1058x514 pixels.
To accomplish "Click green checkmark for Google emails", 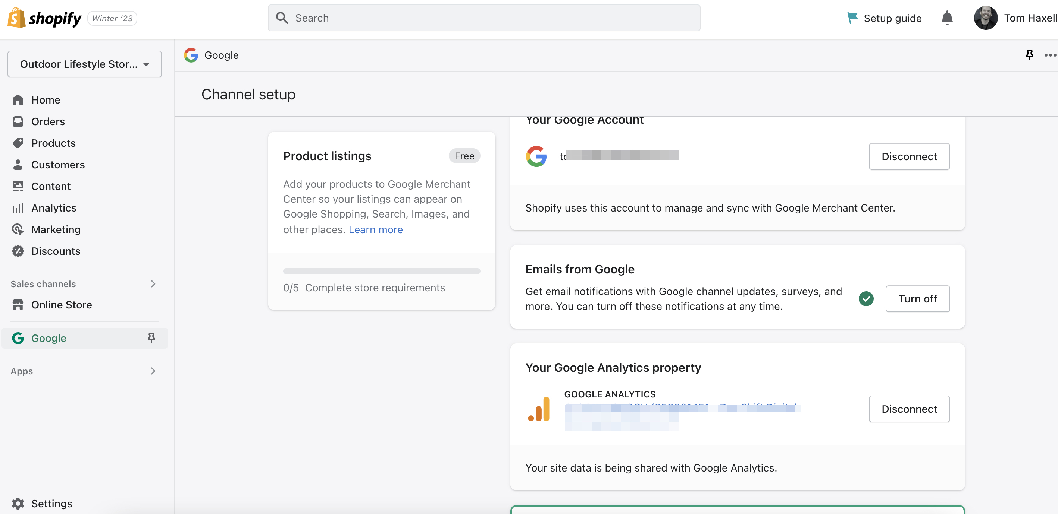I will click(x=866, y=299).
